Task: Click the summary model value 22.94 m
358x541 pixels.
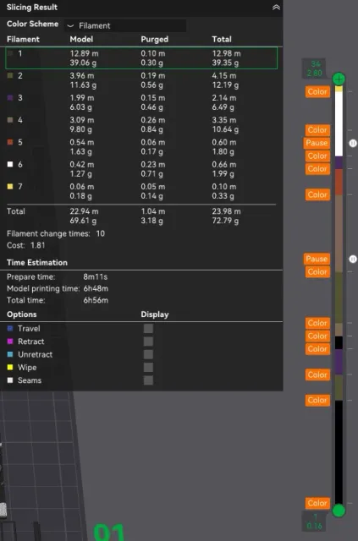Action: click(84, 211)
